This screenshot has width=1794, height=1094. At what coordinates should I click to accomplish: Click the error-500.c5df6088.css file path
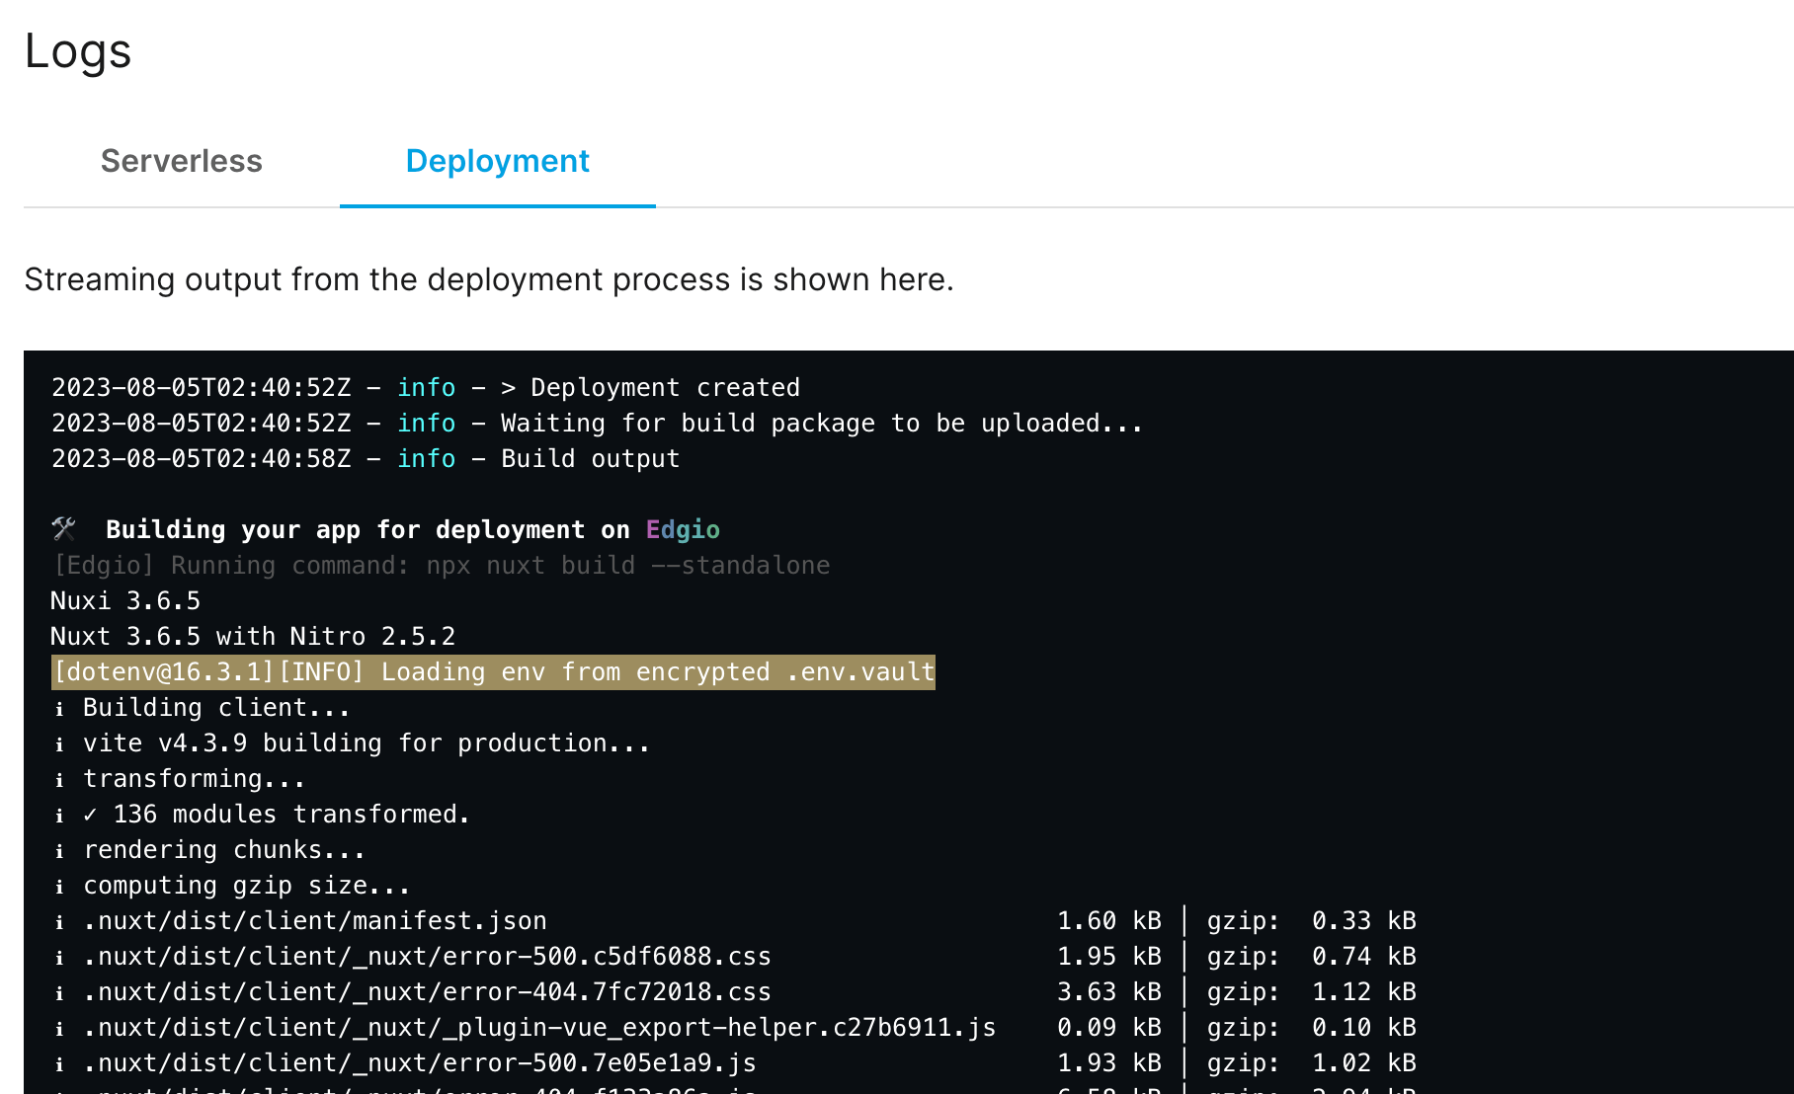click(427, 957)
